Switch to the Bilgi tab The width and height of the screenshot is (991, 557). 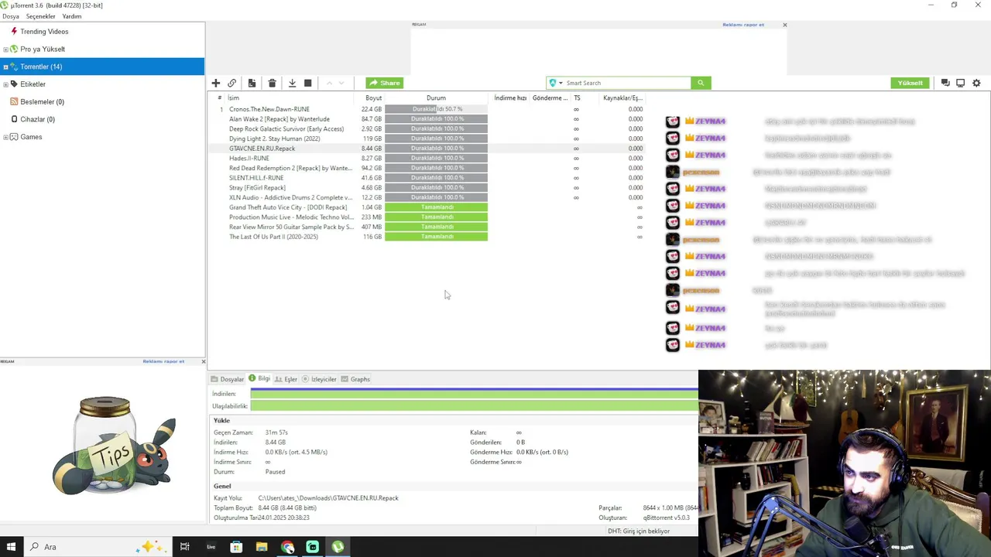pos(259,379)
